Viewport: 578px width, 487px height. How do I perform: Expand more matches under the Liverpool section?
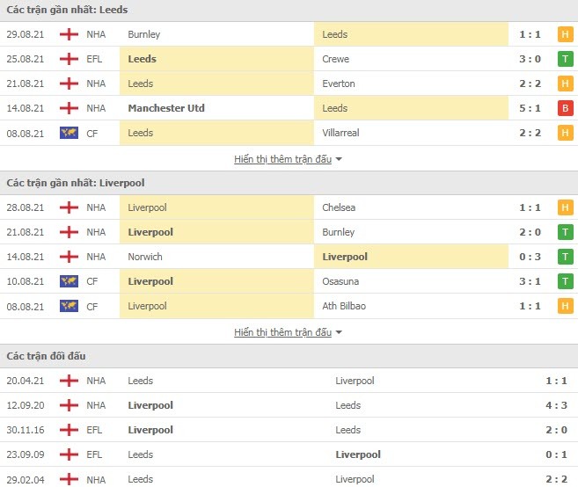pyautogui.click(x=282, y=332)
